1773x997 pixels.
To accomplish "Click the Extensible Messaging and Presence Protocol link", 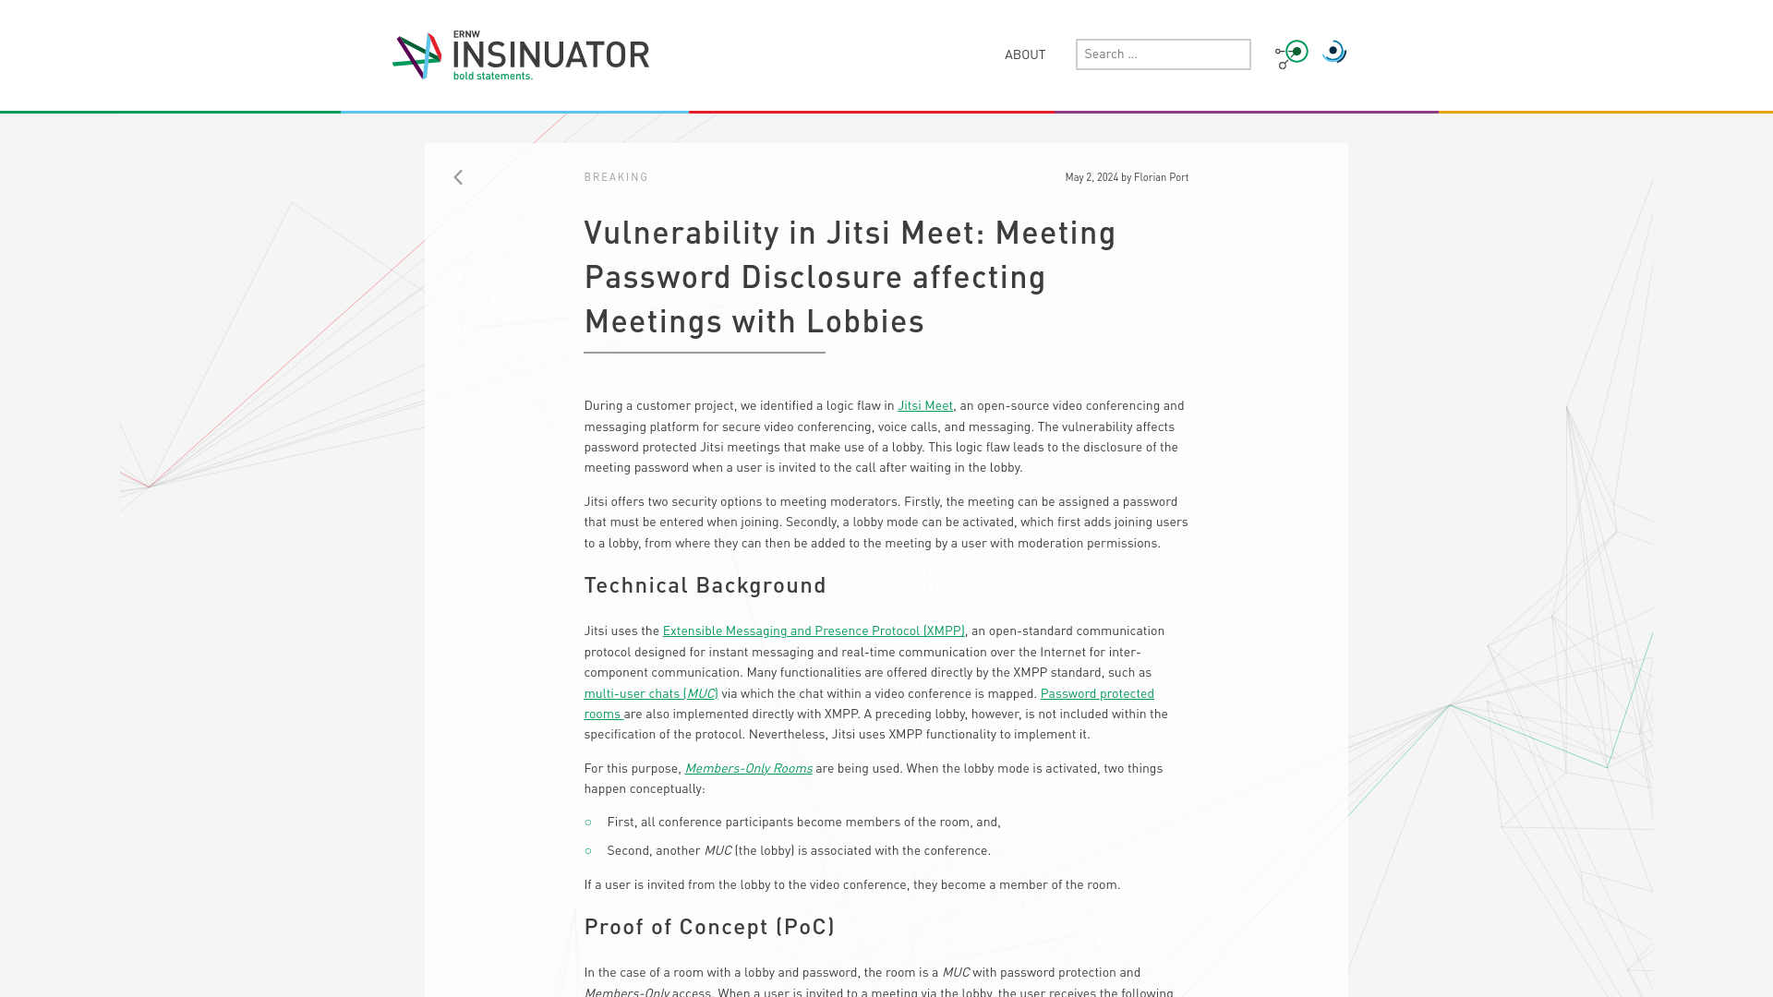I will point(813,631).
